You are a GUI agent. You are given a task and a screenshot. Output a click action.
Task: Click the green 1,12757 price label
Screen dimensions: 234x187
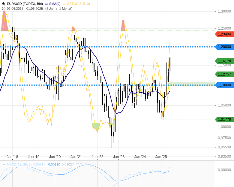[224, 74]
